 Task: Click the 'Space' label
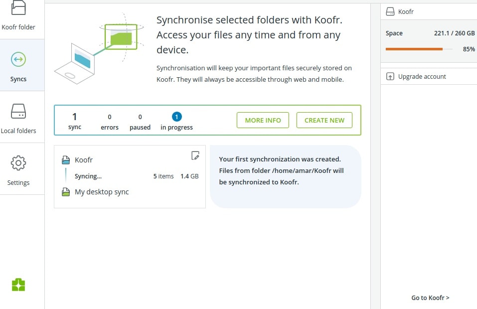tap(394, 33)
